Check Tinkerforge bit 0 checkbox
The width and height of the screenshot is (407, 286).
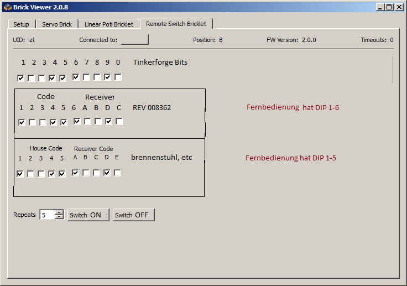118,77
